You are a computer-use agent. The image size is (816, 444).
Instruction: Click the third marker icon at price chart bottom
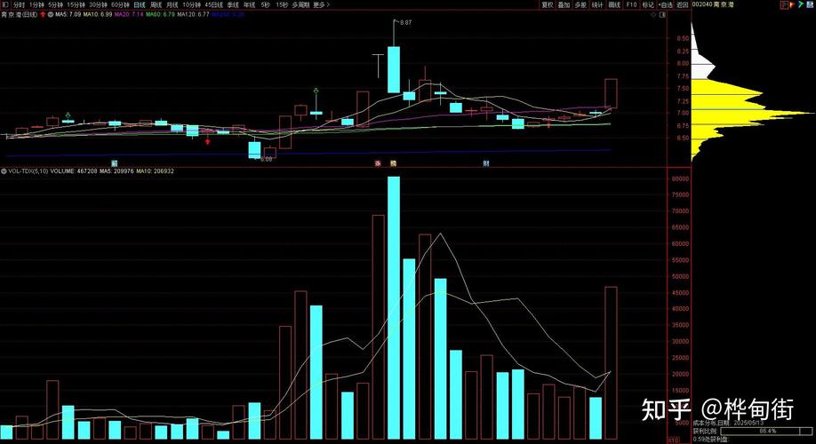pyautogui.click(x=394, y=163)
